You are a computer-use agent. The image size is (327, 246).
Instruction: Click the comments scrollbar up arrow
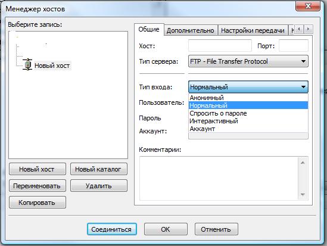[303, 163]
